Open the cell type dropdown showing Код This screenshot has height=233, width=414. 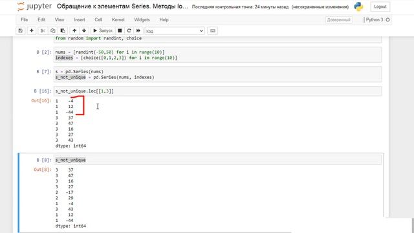175,31
